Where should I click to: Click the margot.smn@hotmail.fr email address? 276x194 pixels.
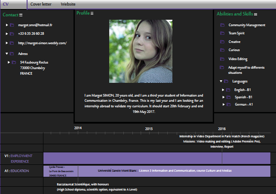[x=35, y=25]
